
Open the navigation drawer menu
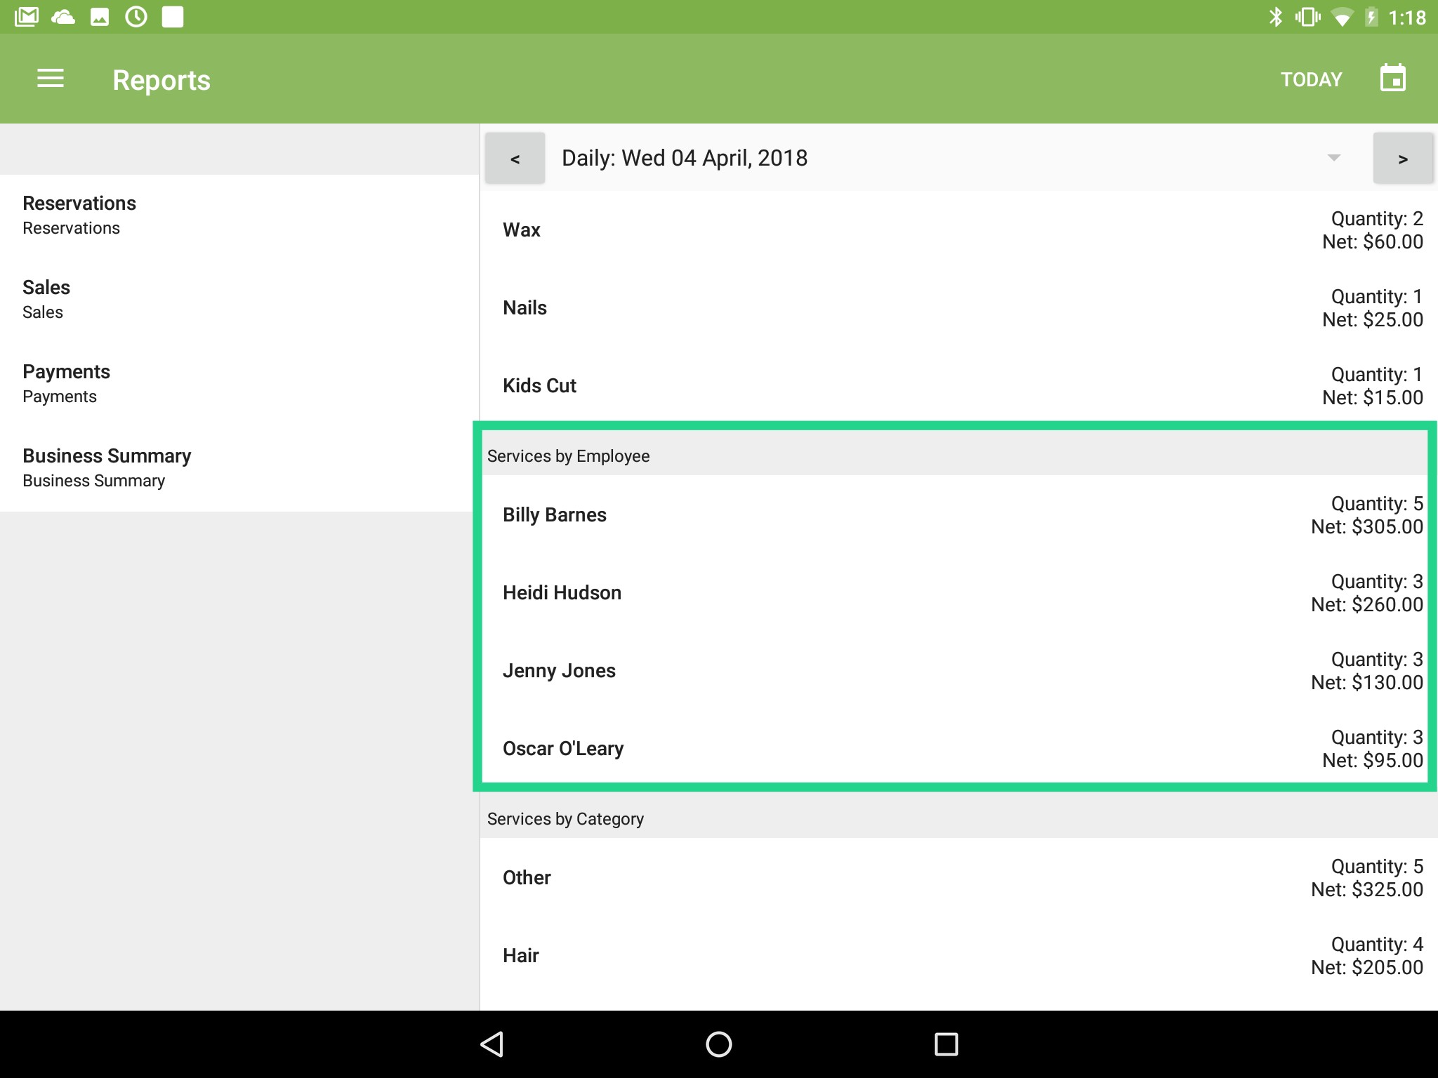pyautogui.click(x=51, y=79)
